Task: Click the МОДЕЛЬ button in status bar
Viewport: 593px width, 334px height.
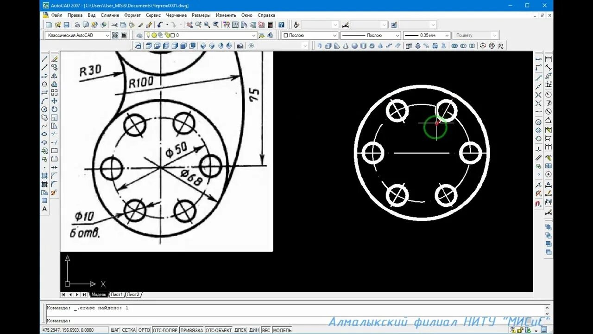Action: (282, 330)
